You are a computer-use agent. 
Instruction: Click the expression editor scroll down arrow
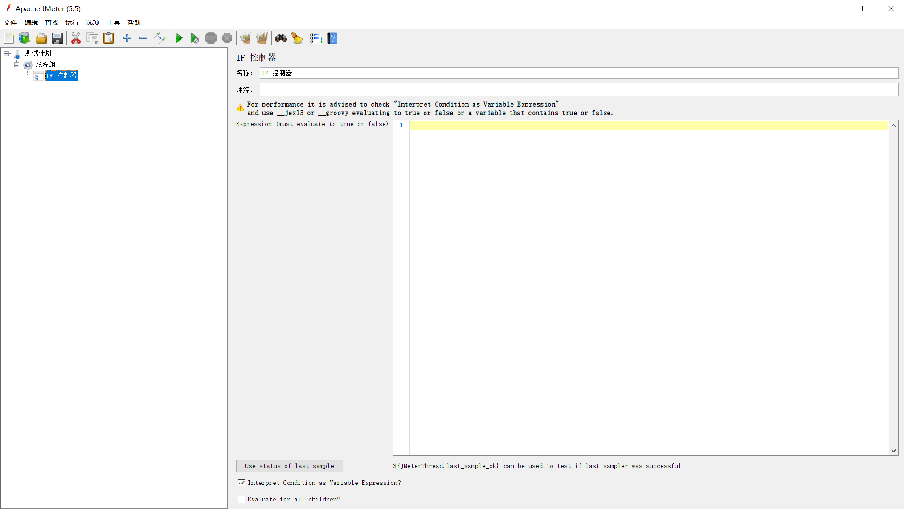(893, 451)
